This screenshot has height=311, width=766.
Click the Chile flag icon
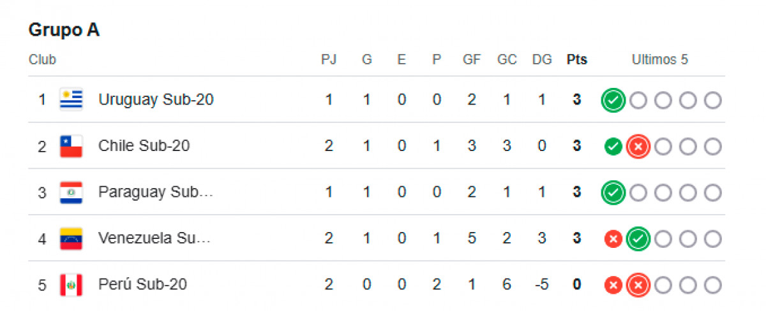click(71, 147)
